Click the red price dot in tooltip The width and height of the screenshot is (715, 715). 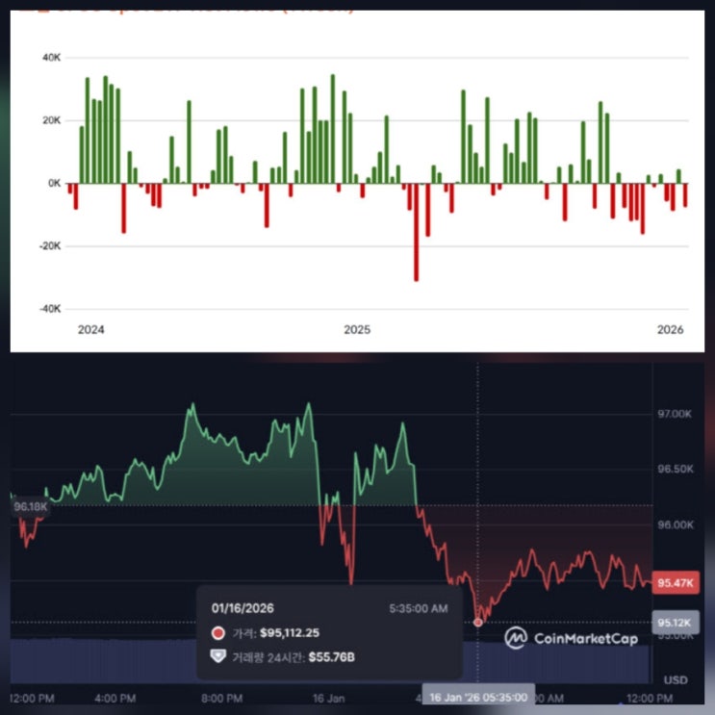(x=218, y=633)
